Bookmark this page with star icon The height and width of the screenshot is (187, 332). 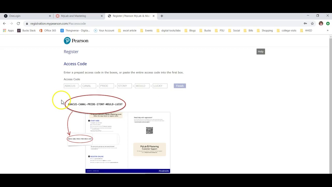(x=312, y=24)
